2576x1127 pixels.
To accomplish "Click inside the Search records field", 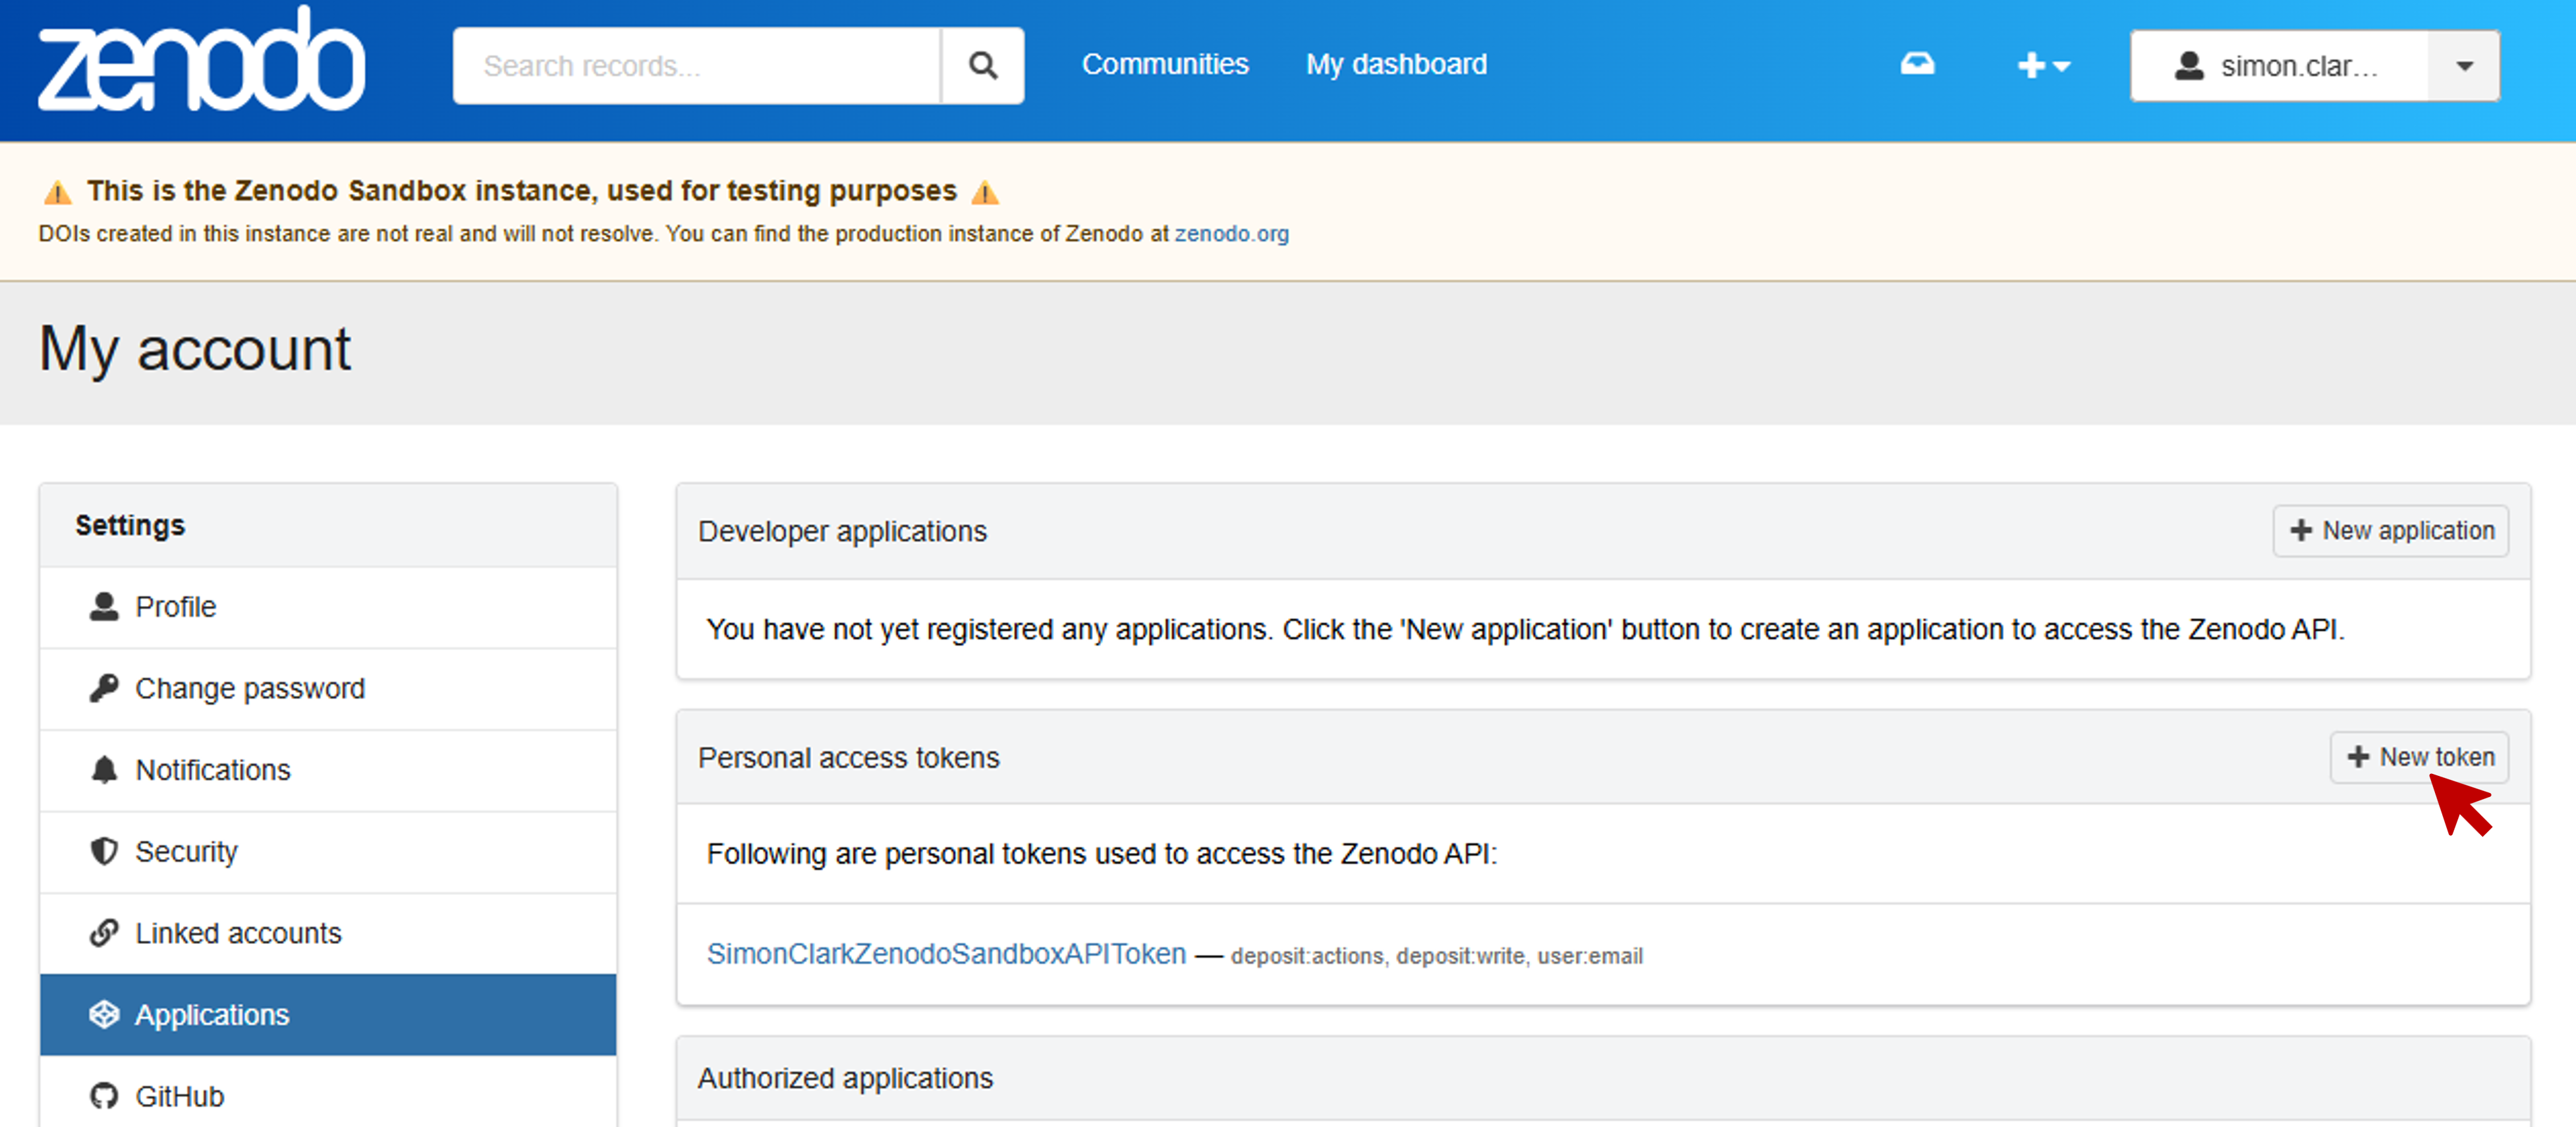I will click(x=697, y=66).
